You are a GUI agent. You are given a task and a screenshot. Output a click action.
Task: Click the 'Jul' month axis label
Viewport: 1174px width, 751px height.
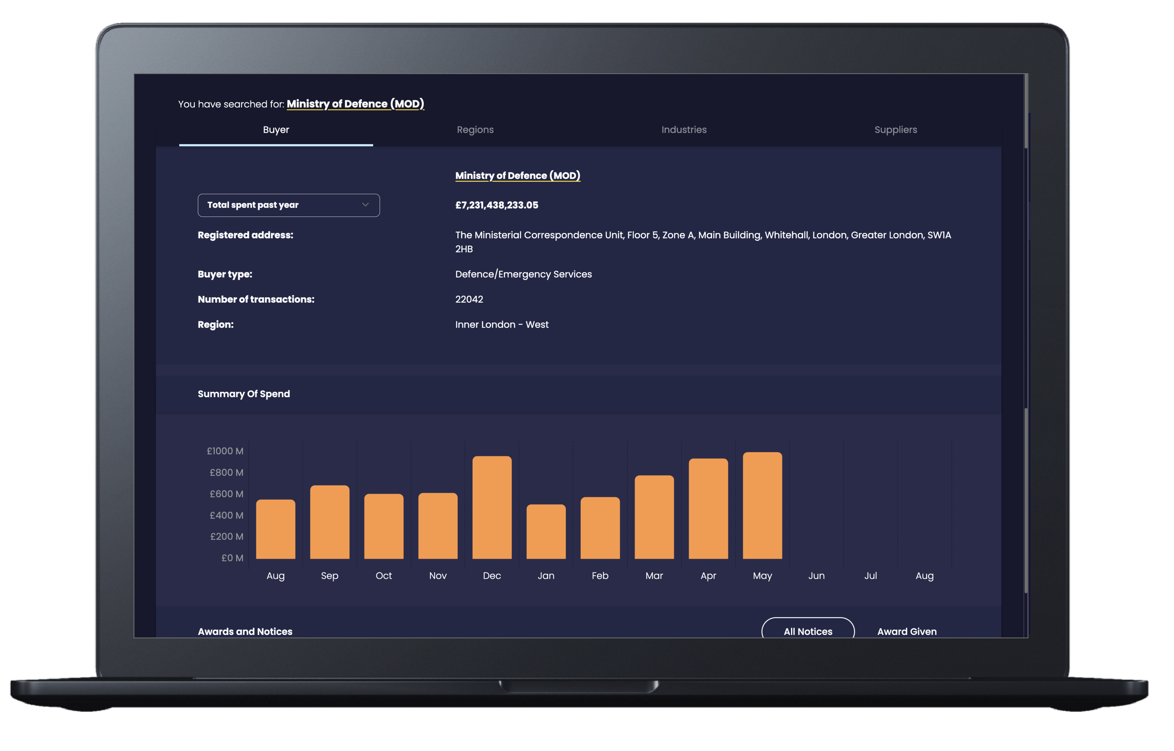[x=870, y=576]
